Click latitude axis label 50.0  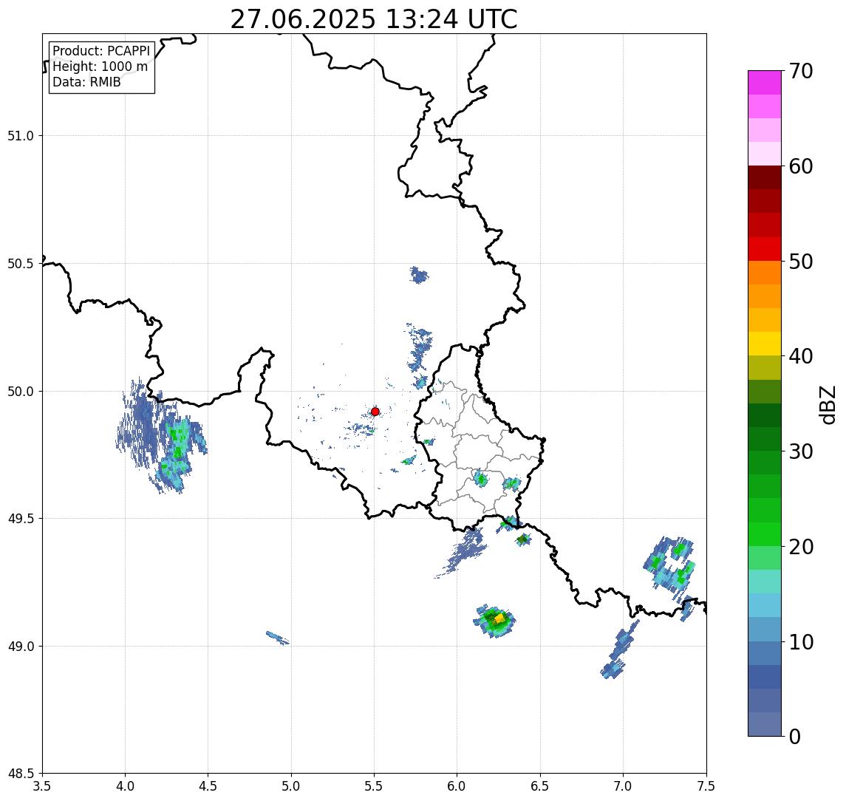coord(21,392)
